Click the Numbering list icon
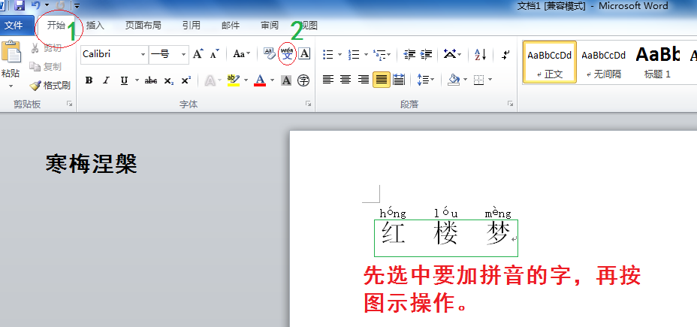The image size is (697, 327). (x=355, y=55)
